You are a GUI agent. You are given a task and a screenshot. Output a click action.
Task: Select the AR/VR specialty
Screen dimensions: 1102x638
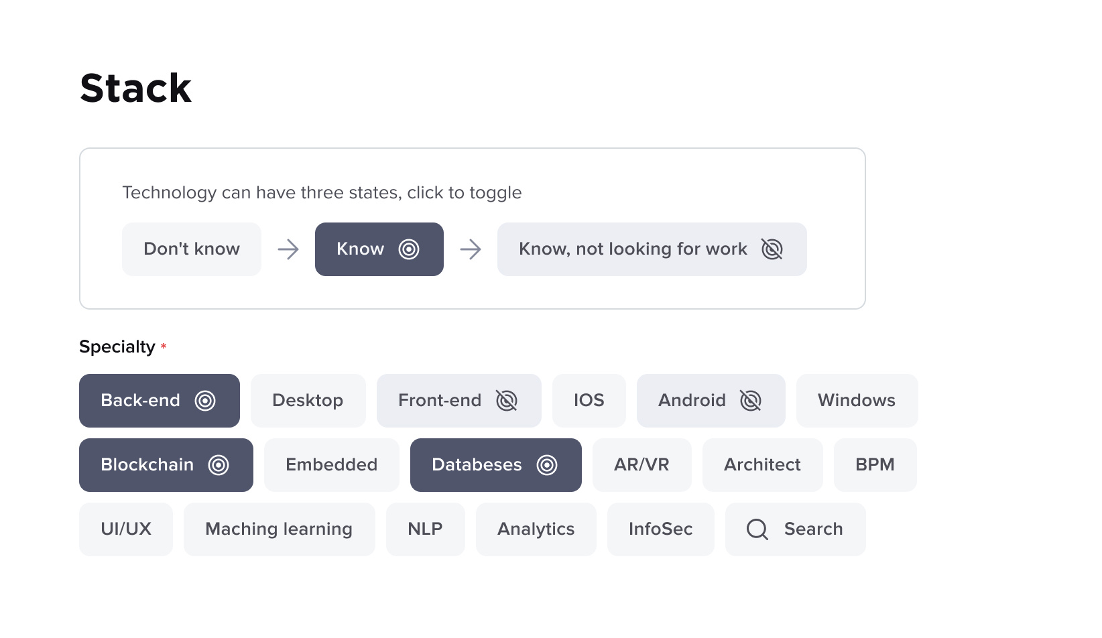pyautogui.click(x=641, y=465)
